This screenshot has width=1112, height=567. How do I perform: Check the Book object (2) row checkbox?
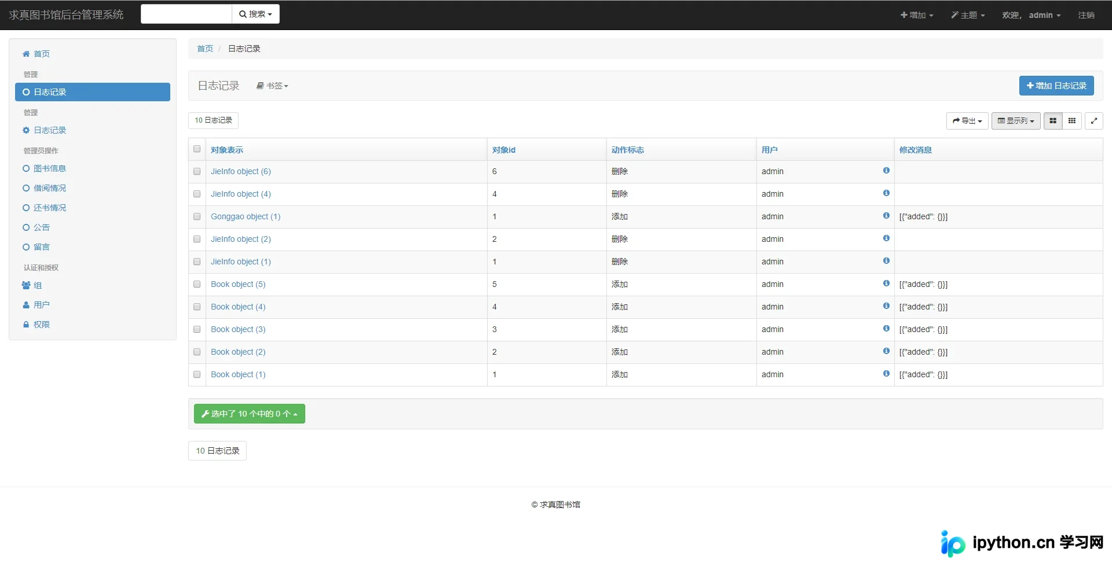[x=197, y=352]
